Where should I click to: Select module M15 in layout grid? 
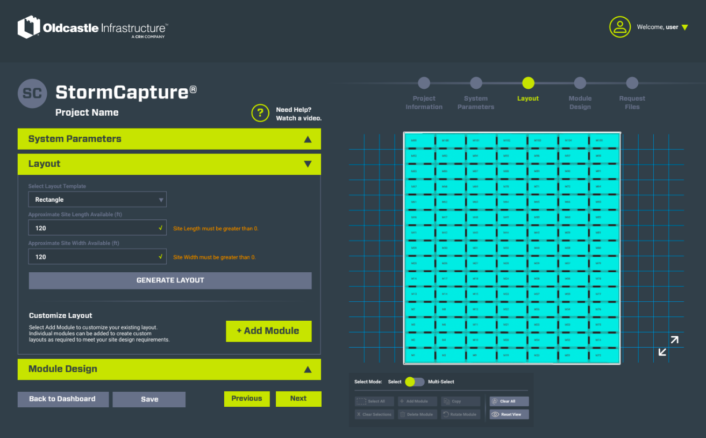pos(481,294)
